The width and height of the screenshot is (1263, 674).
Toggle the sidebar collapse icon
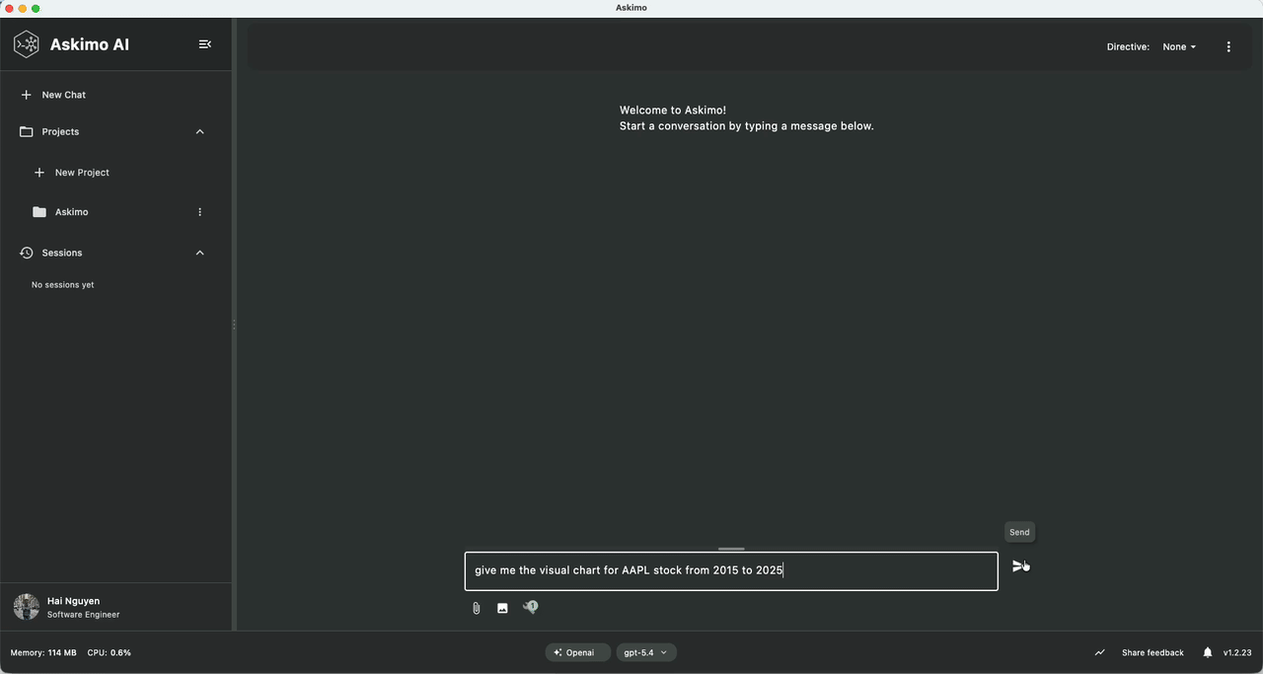point(204,43)
